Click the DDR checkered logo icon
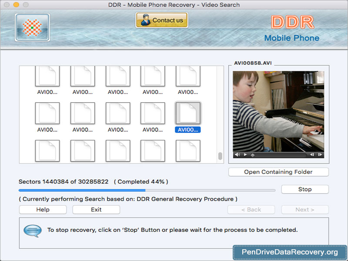Screen dimensions: 348x261 click(32, 27)
